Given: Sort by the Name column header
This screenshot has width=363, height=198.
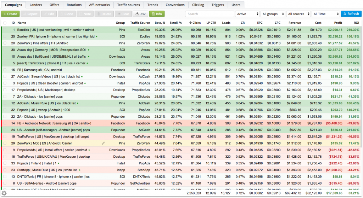Looking at the screenshot, I should point(22,23).
